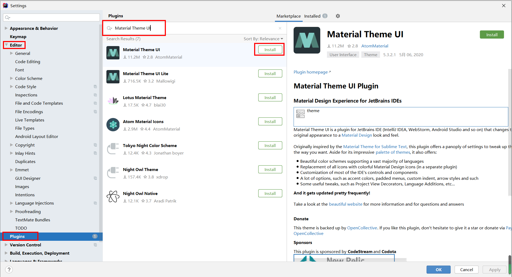Click OK to confirm settings
512x277 pixels.
438,270
